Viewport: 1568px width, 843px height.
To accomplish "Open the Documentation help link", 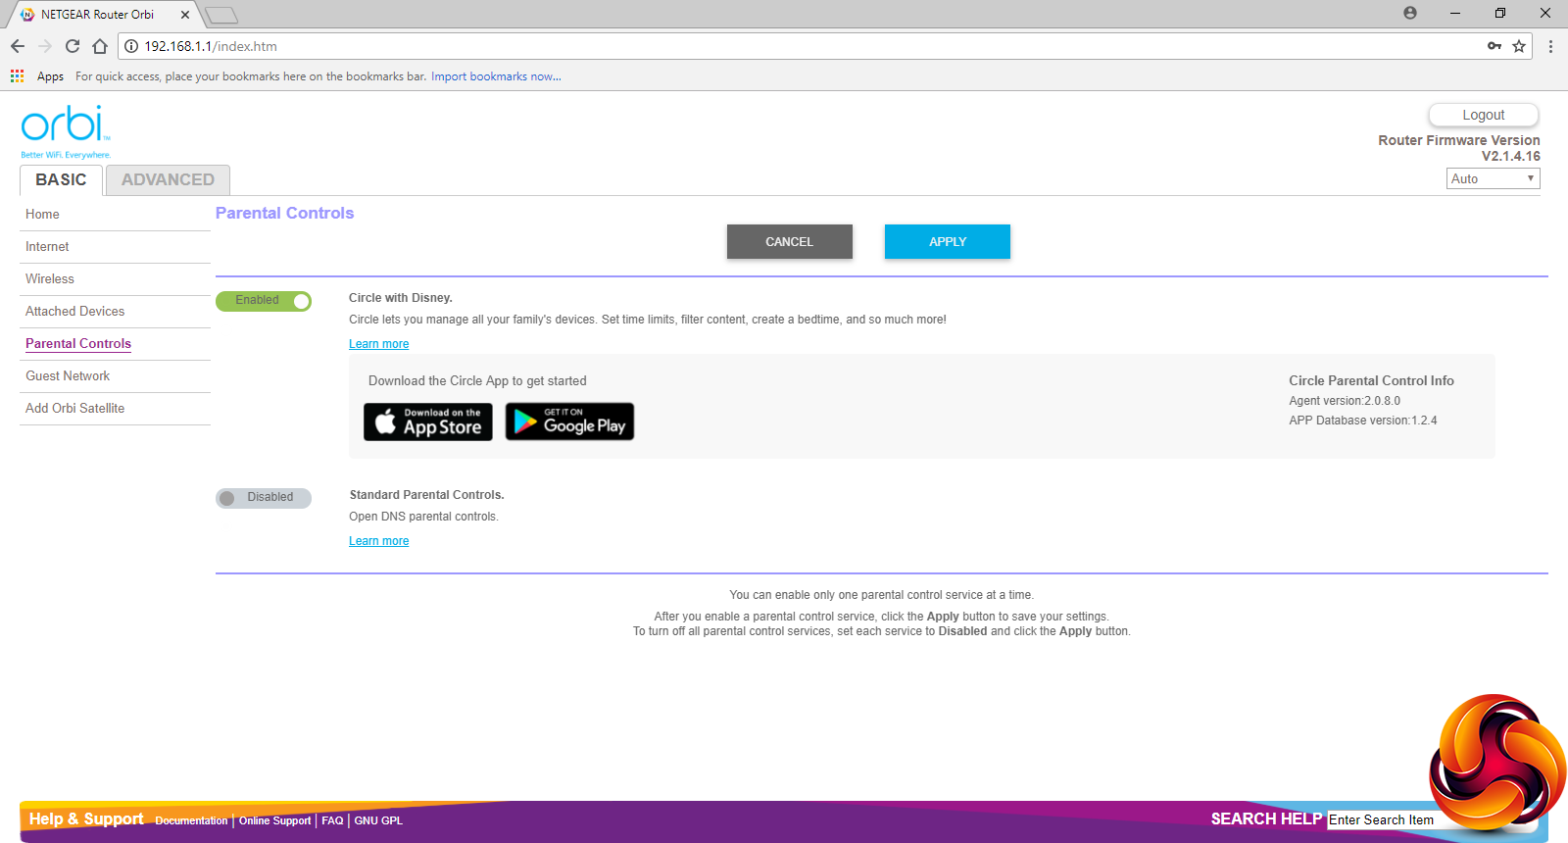I will point(191,821).
